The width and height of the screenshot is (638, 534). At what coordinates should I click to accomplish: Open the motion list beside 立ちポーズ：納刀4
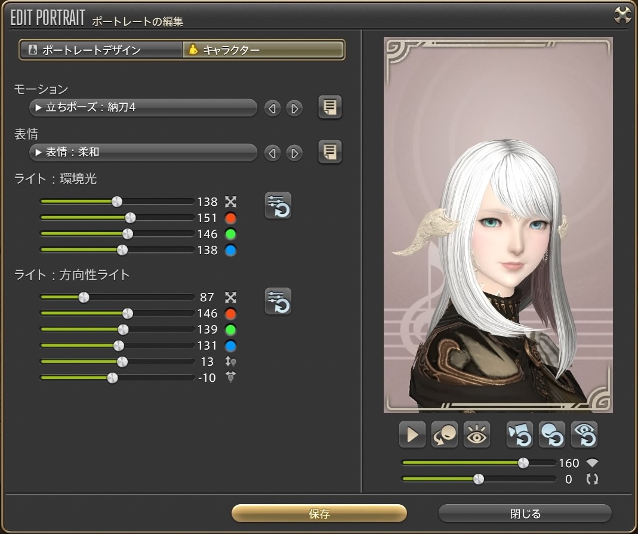pos(329,108)
